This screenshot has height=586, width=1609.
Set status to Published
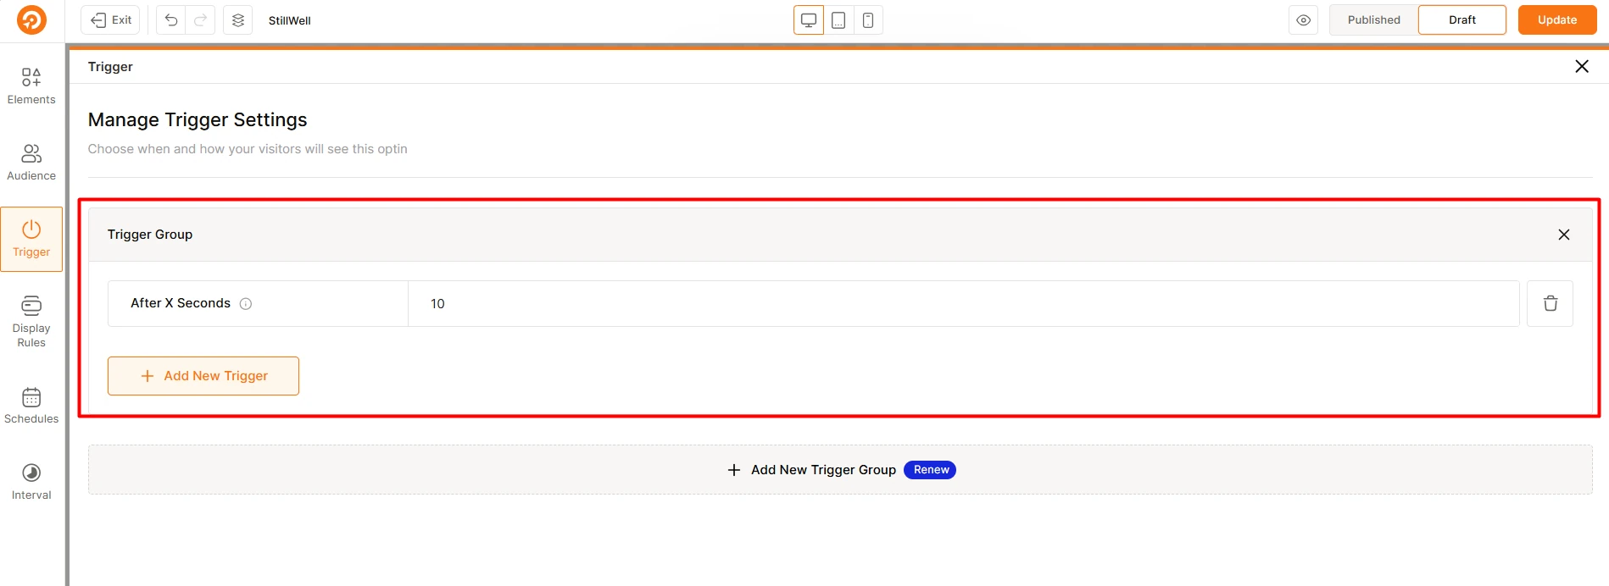(x=1374, y=20)
